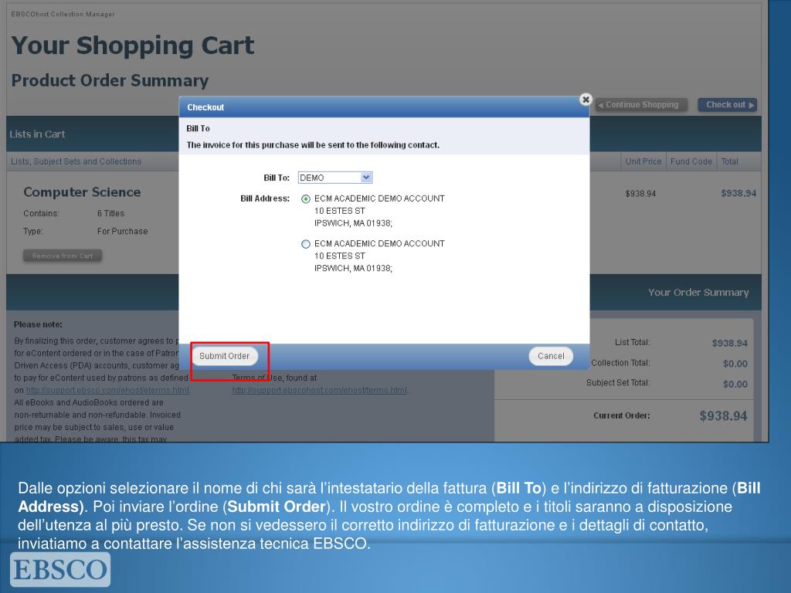Cancel the checkout dialog
The image size is (791, 593).
pyautogui.click(x=551, y=356)
